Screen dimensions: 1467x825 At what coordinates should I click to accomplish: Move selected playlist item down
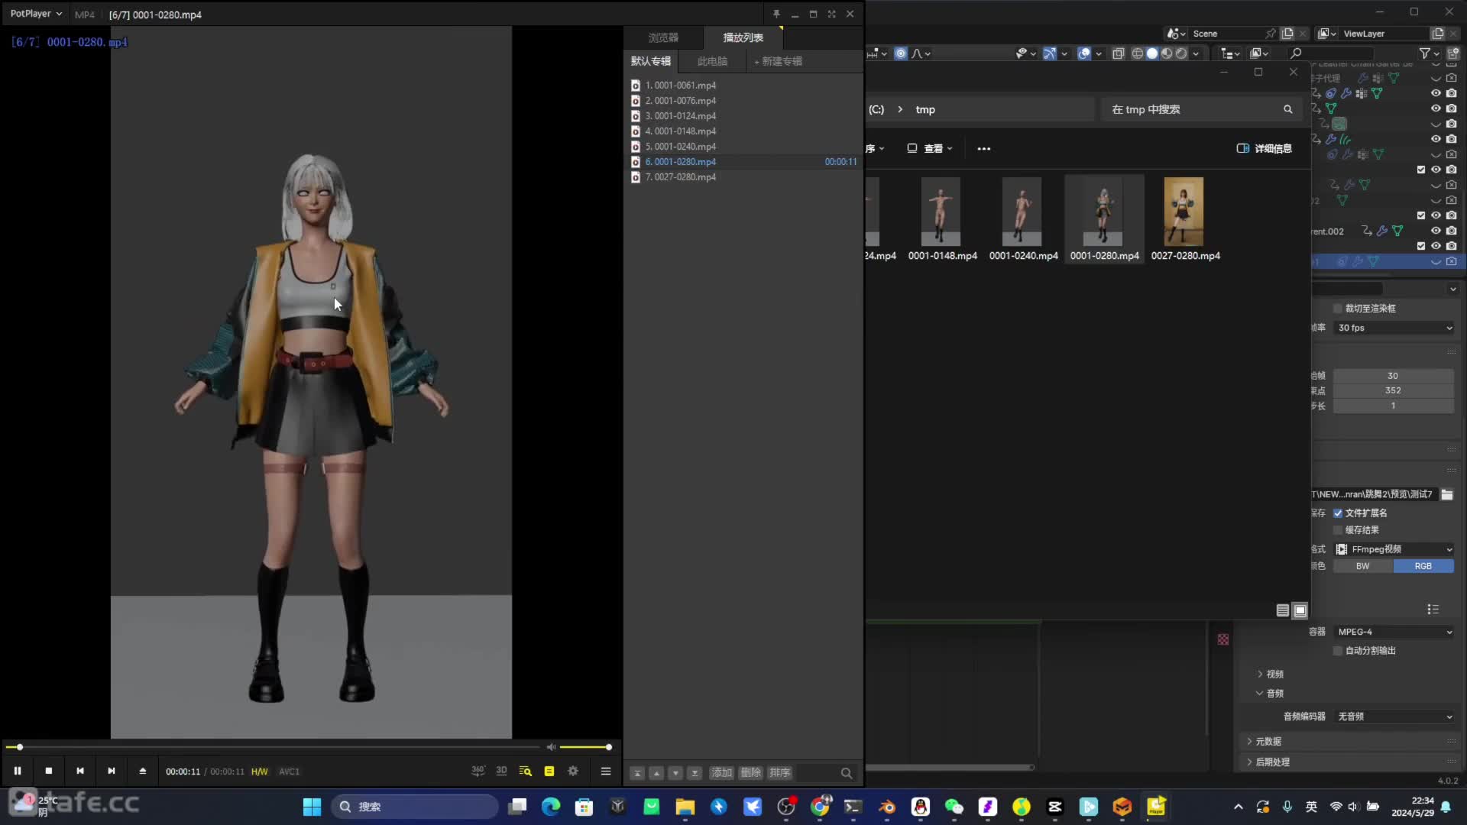pyautogui.click(x=675, y=773)
